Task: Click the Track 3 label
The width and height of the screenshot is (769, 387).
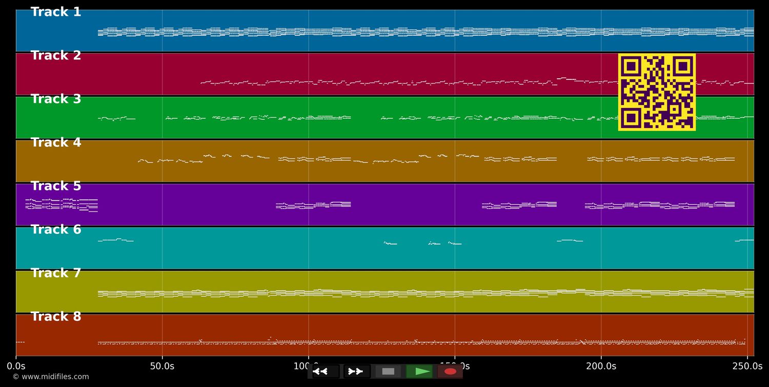Action: click(x=55, y=99)
